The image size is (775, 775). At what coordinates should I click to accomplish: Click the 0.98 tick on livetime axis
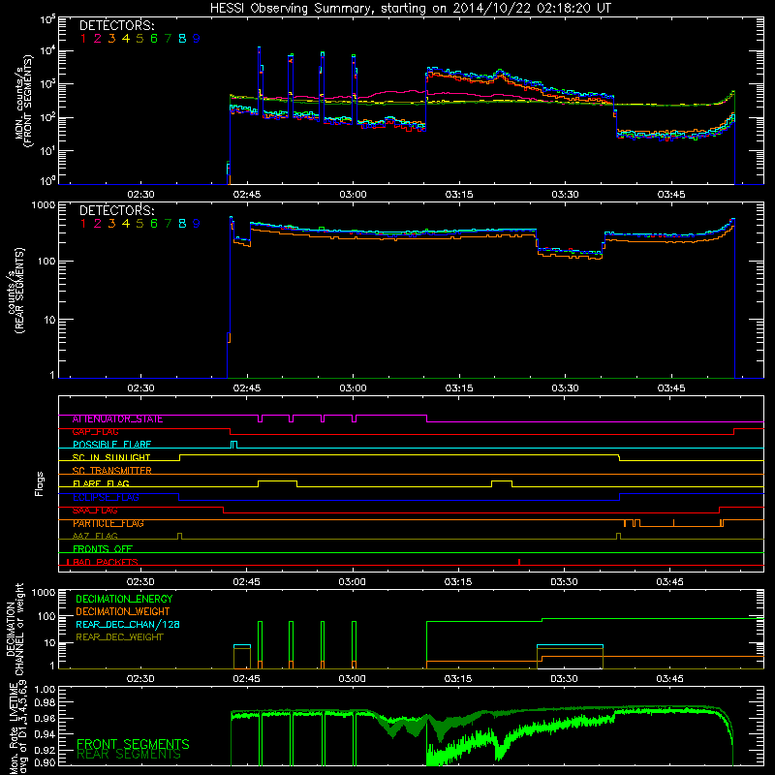pyautogui.click(x=45, y=703)
